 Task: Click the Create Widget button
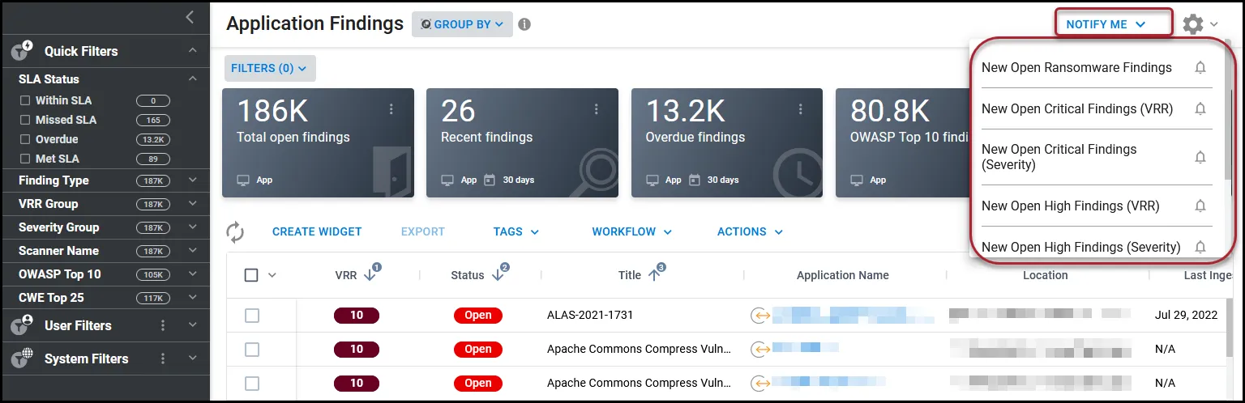point(317,231)
